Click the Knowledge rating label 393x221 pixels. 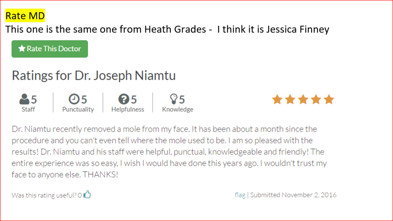[178, 110]
